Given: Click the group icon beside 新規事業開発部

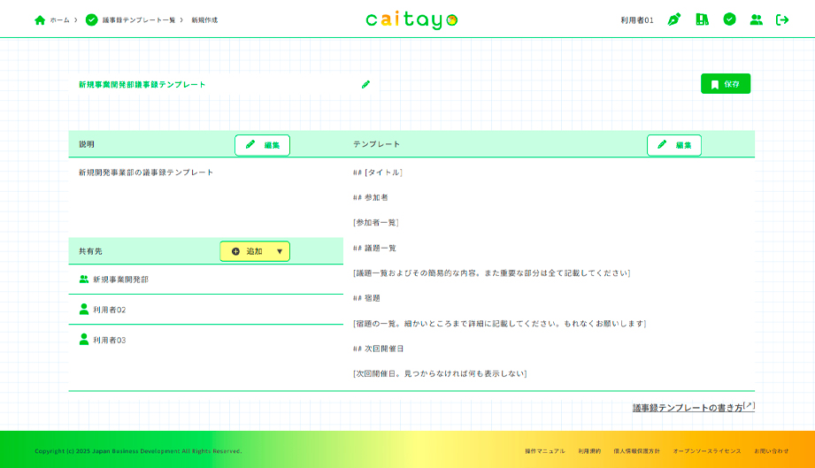Looking at the screenshot, I should coord(84,279).
